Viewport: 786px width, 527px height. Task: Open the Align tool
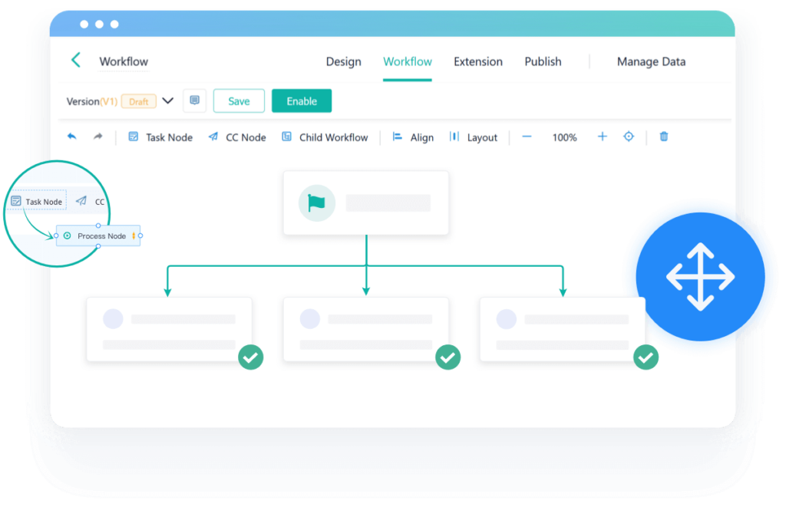coord(413,137)
